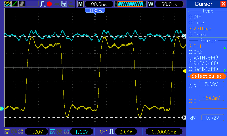Click the red record button
Screen dimensions: 227x136
click(x=49, y=4)
